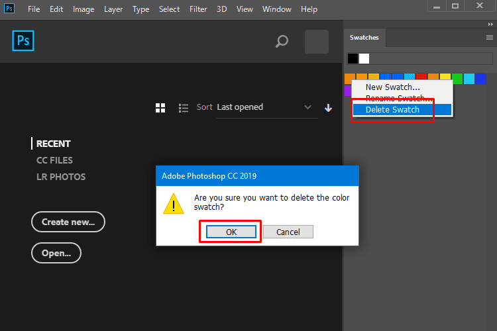The height and width of the screenshot is (331, 497).
Task: Click the gray profile avatar square
Action: [x=317, y=42]
